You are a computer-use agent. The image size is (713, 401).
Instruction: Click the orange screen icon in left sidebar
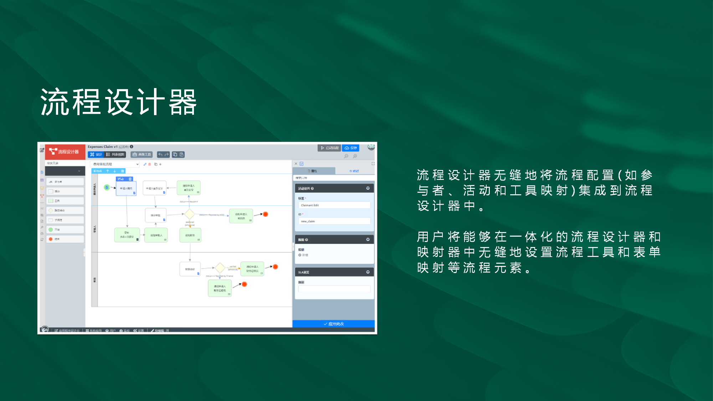pyautogui.click(x=42, y=188)
